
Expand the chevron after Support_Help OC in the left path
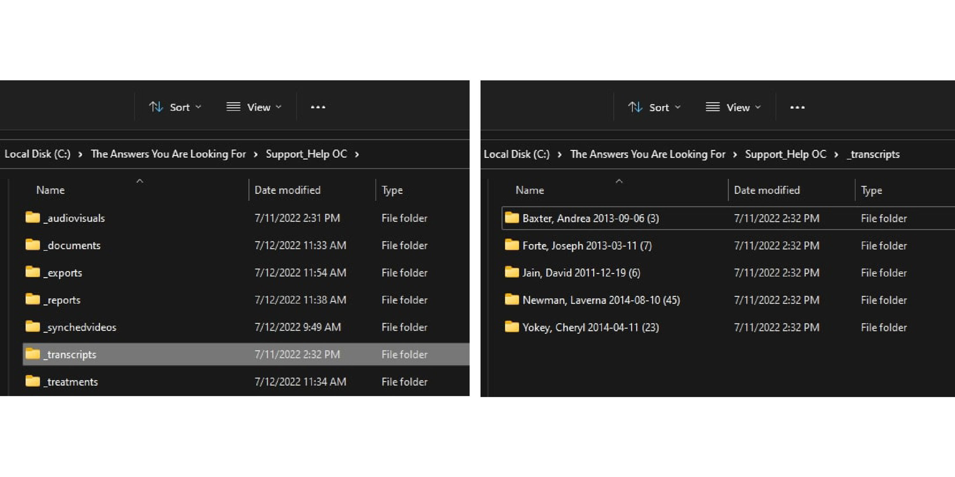pos(357,155)
